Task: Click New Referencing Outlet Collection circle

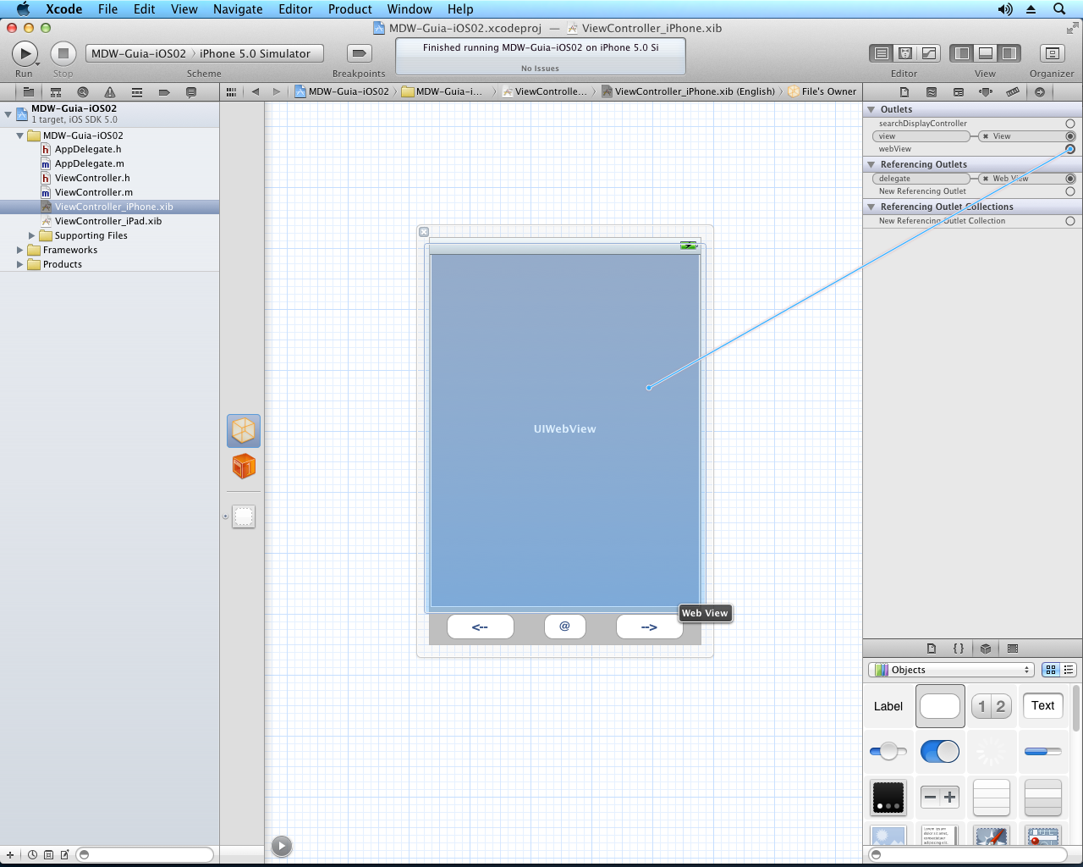Action: pos(1070,221)
